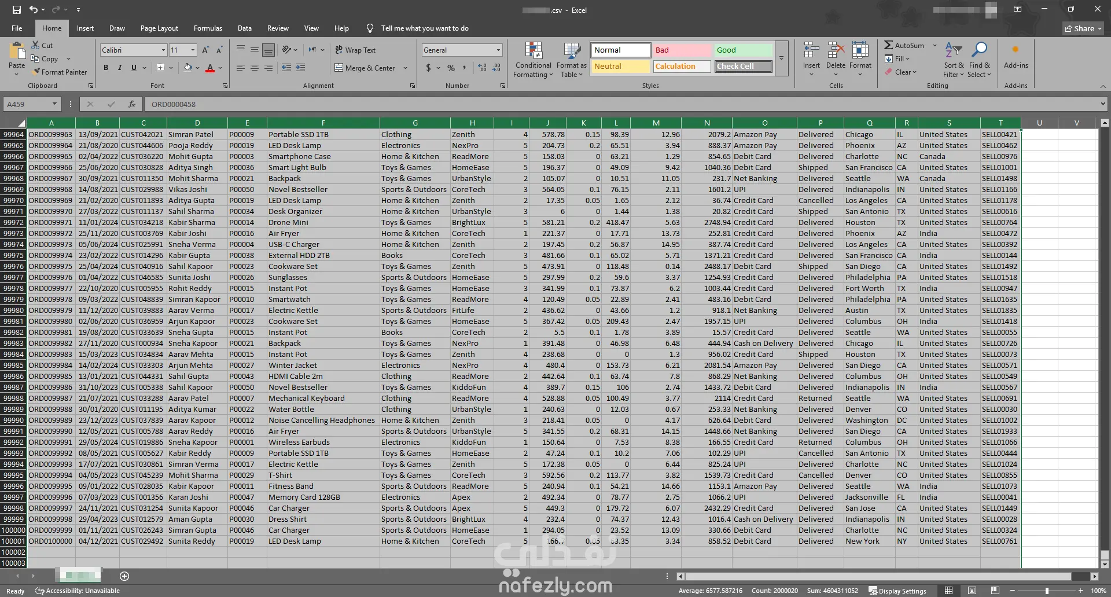Toggle Wrap Text

tap(355, 50)
